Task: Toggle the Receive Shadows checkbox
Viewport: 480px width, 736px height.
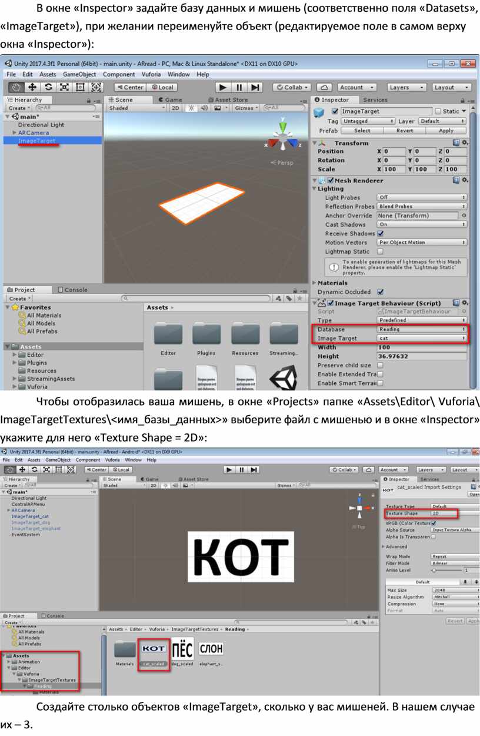Action: 380,234
